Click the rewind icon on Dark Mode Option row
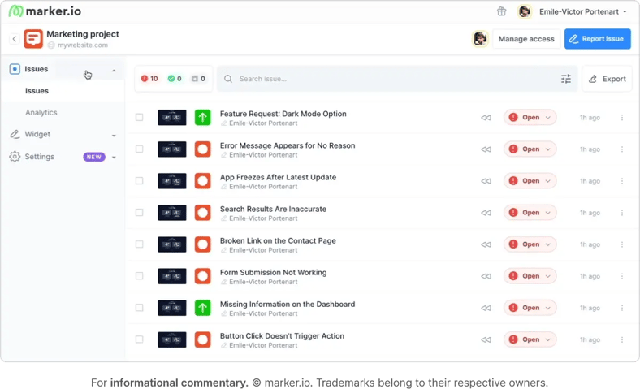This screenshot has width=640, height=389. pyautogui.click(x=486, y=118)
